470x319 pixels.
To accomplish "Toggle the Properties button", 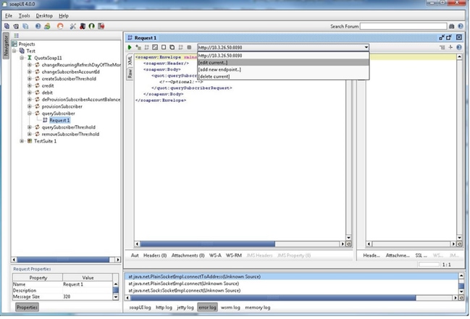I will 27,307.
